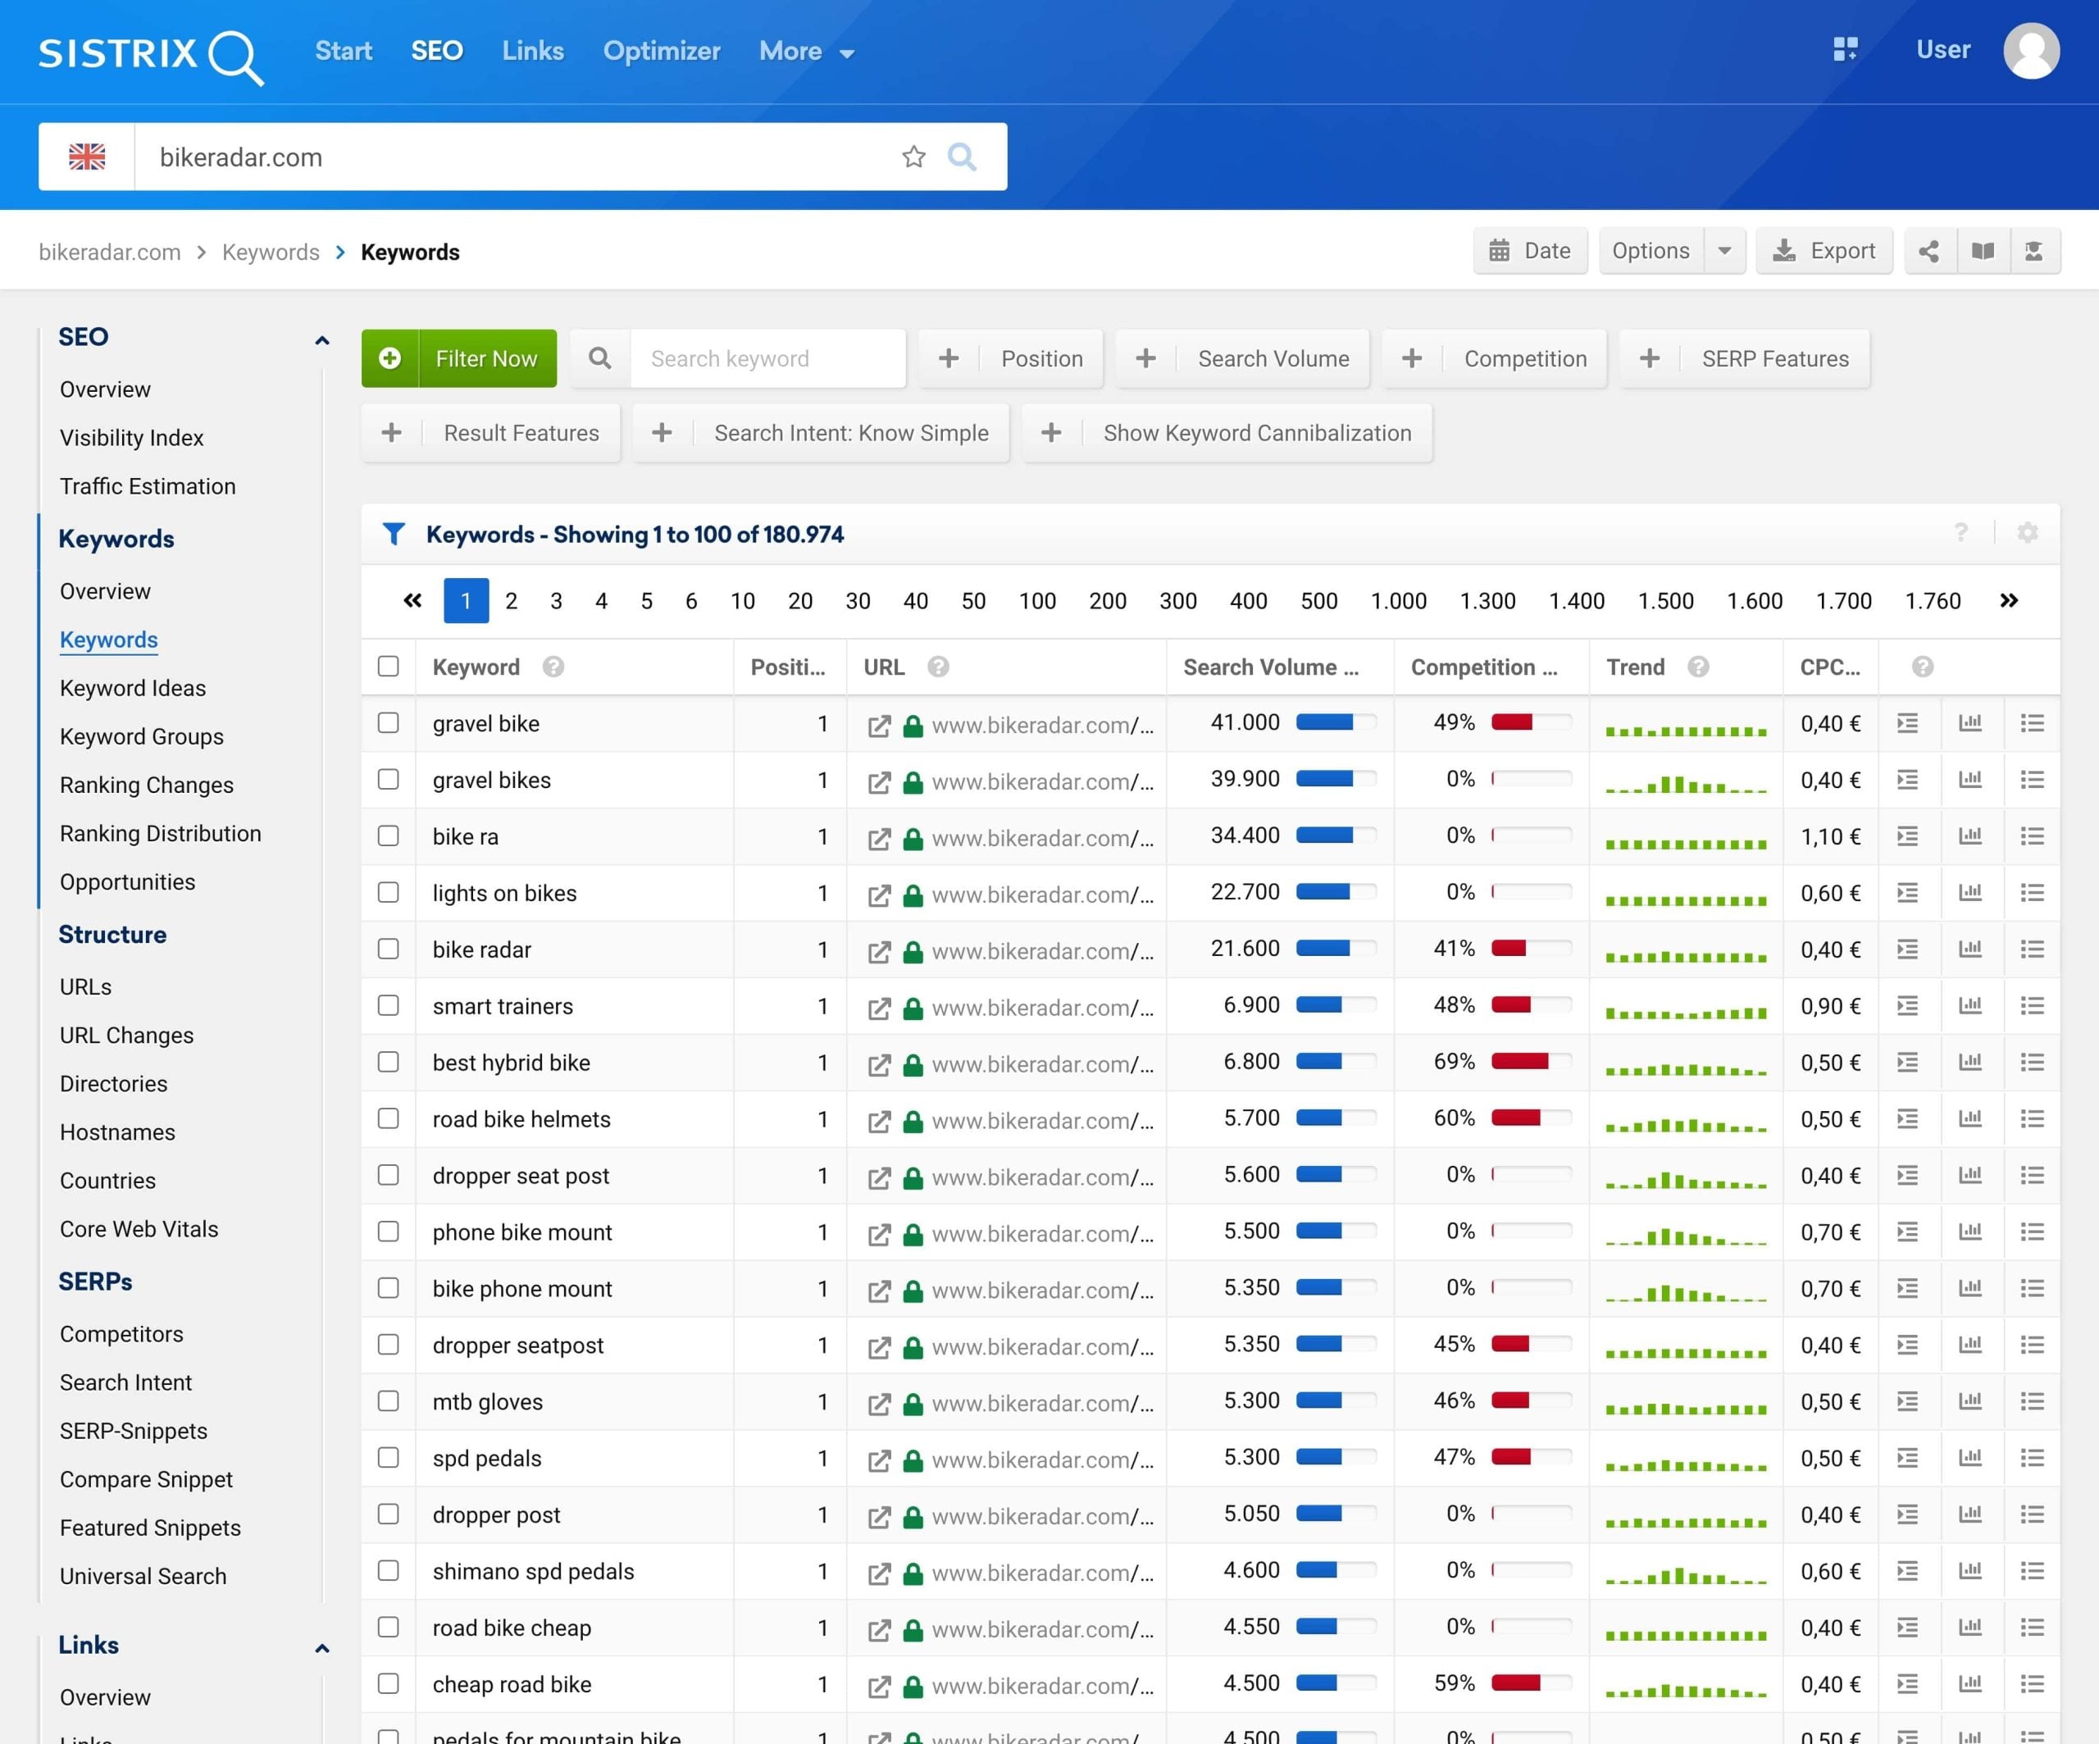This screenshot has width=2099, height=1744.
Task: Show the ranking history chart for bike radar
Action: (1970, 949)
